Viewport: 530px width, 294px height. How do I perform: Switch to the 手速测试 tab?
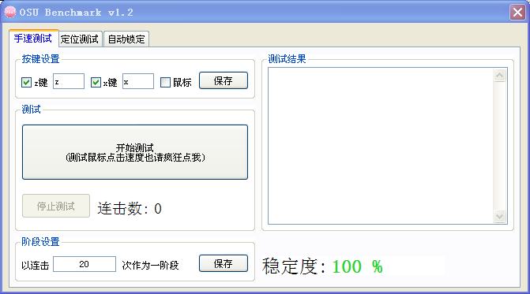33,39
